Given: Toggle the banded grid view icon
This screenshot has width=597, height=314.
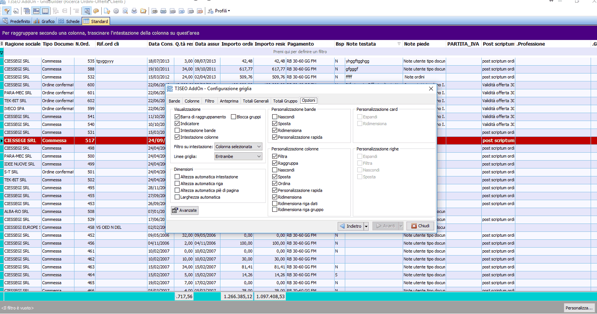Looking at the screenshot, I should 36,11.
